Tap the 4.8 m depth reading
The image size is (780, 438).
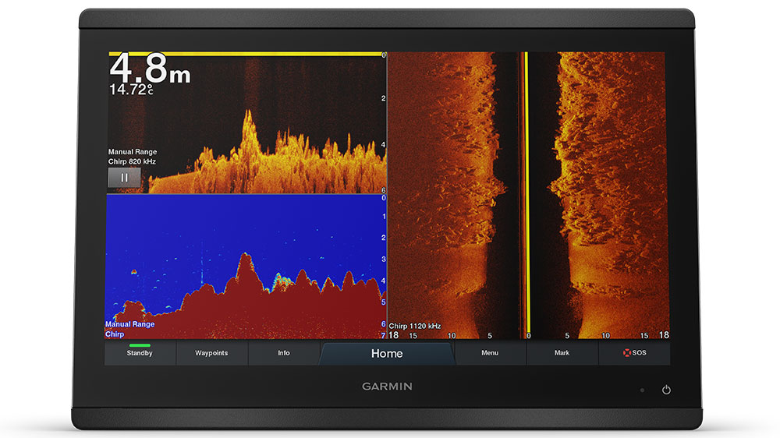tap(149, 69)
